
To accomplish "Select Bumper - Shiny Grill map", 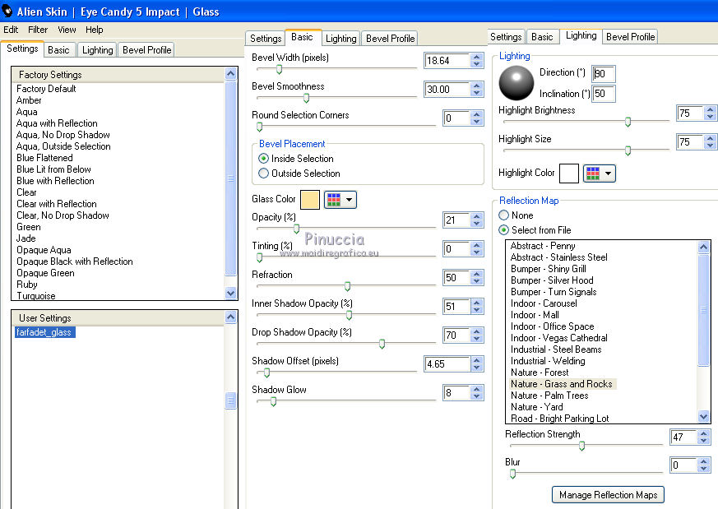I will (x=548, y=269).
